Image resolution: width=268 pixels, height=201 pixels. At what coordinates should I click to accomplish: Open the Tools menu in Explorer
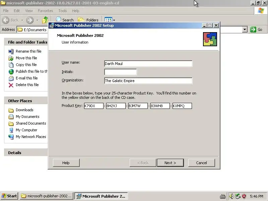[x=63, y=11]
